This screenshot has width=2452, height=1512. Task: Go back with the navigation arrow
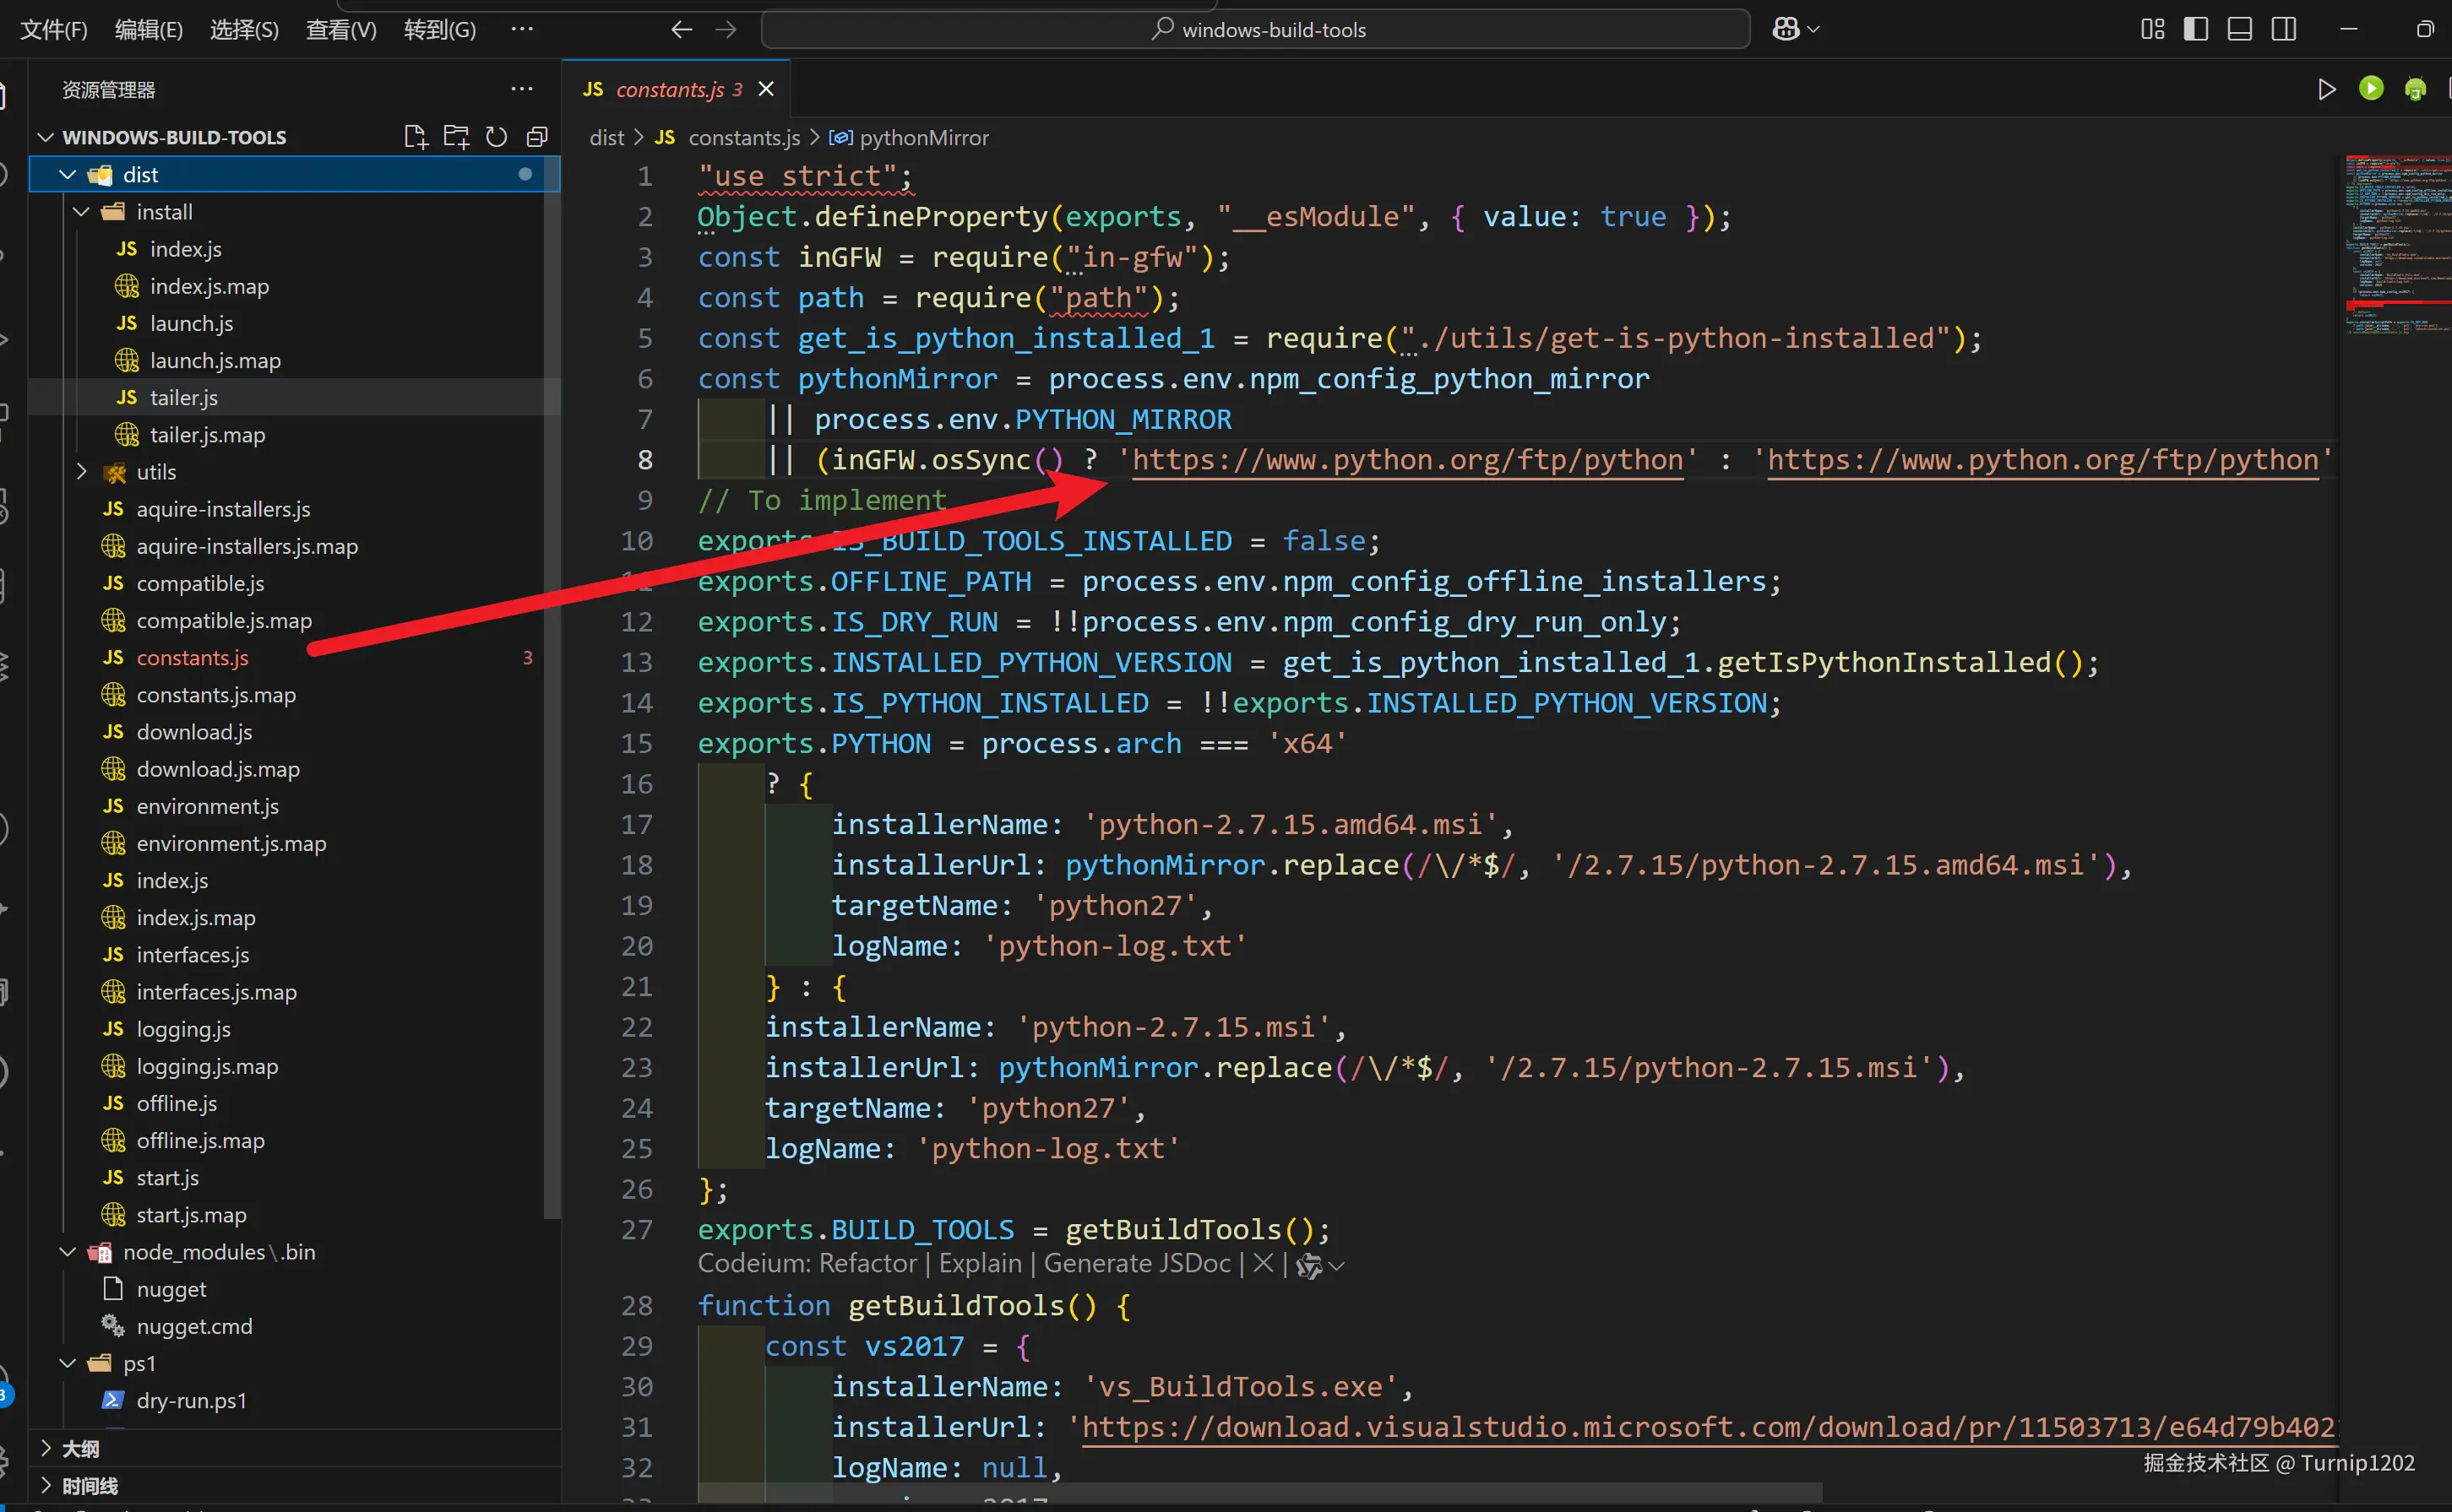click(682, 30)
